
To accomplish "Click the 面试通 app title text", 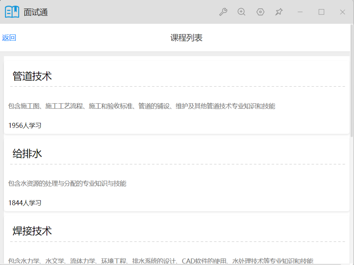I will pos(36,12).
